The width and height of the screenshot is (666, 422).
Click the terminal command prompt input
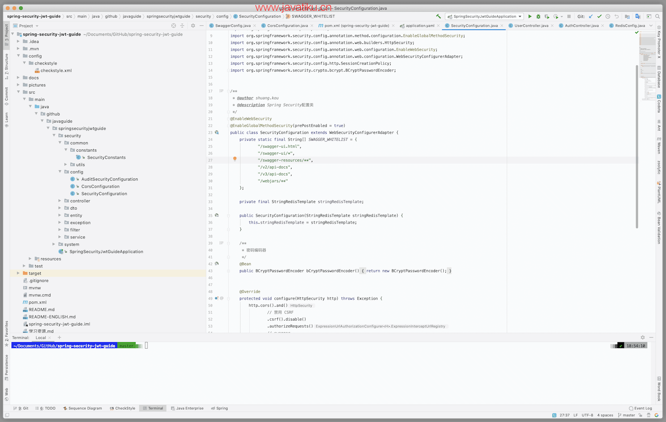147,346
